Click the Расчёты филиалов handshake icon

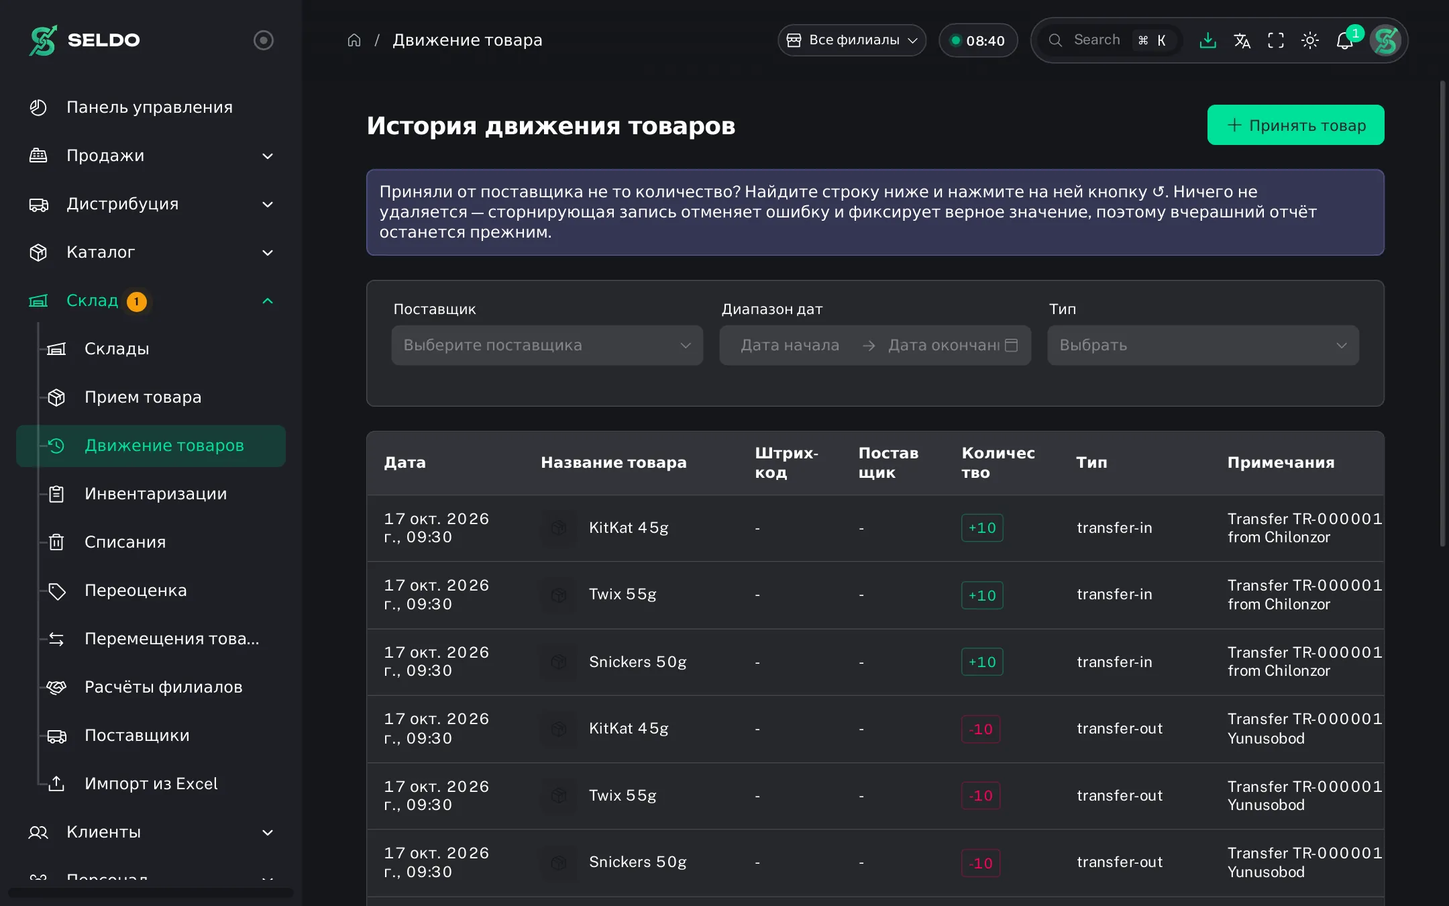click(56, 687)
